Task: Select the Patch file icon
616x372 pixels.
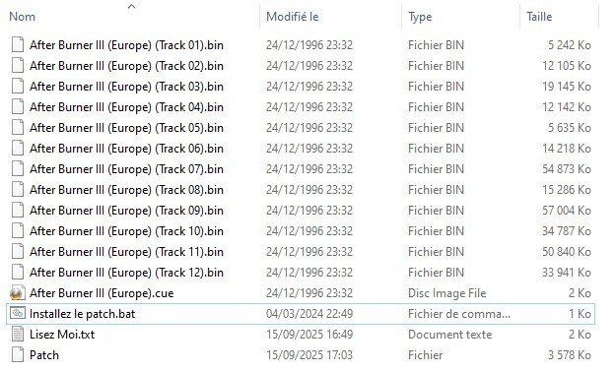Action: [x=18, y=354]
